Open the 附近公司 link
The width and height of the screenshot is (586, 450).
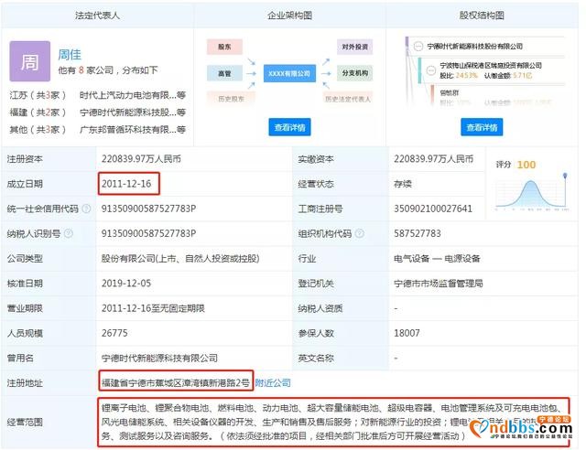coord(273,383)
